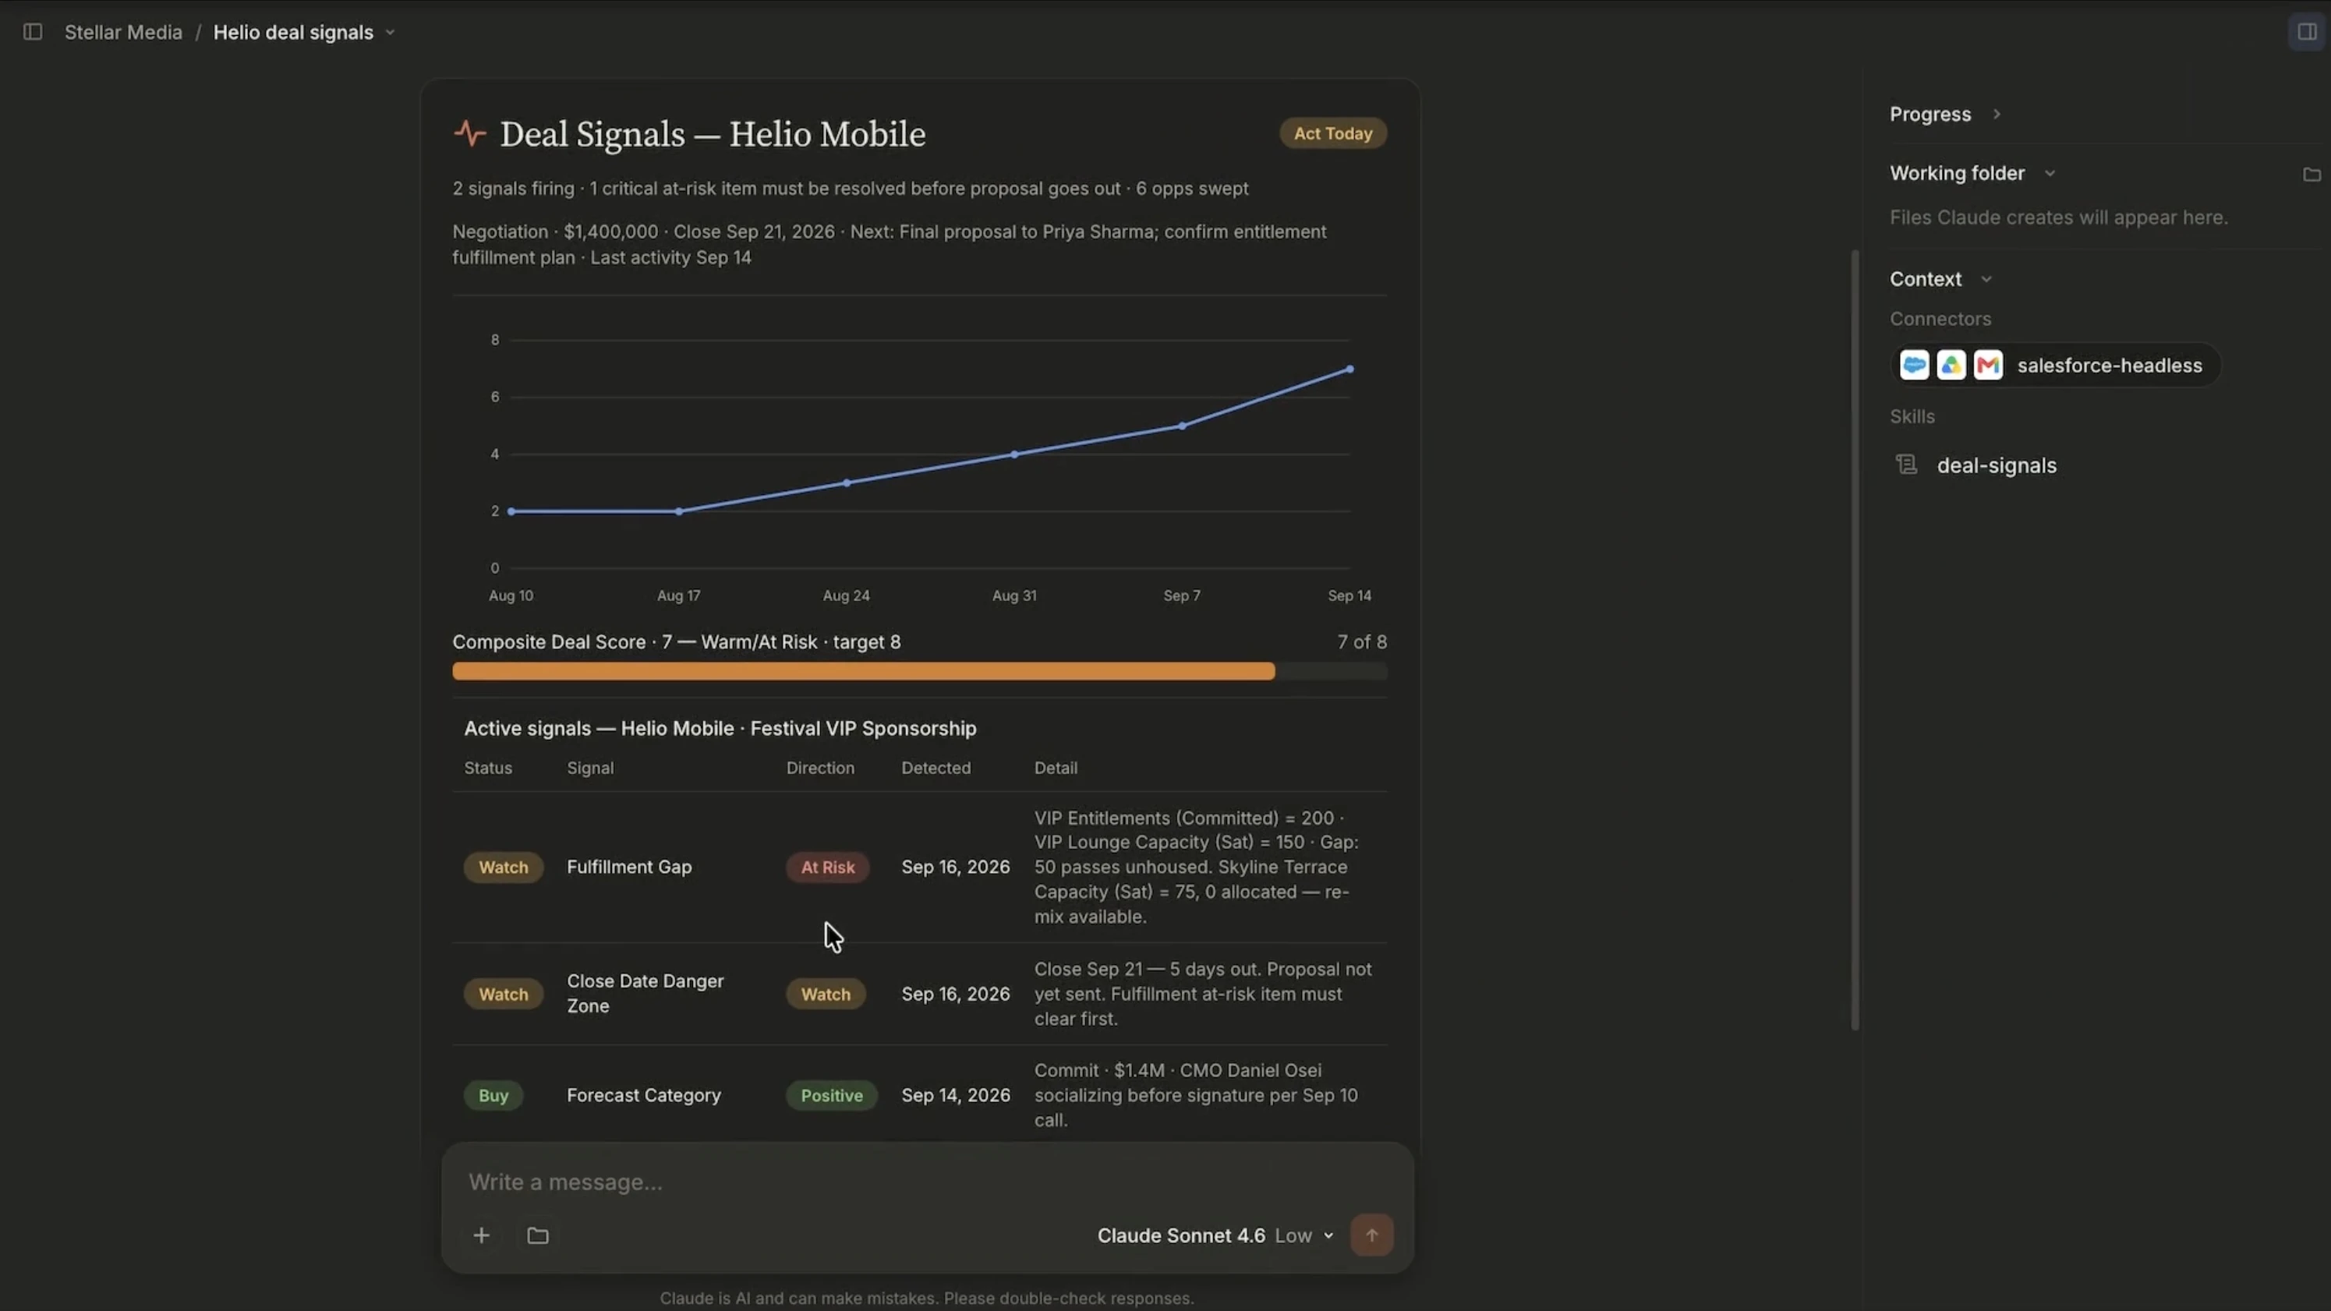Click Sep 16, 2026 in Close Date Danger Zone row
The image size is (2331, 1311).
tap(956, 995)
